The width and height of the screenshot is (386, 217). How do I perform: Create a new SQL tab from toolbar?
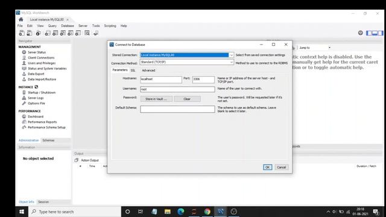coord(22,33)
